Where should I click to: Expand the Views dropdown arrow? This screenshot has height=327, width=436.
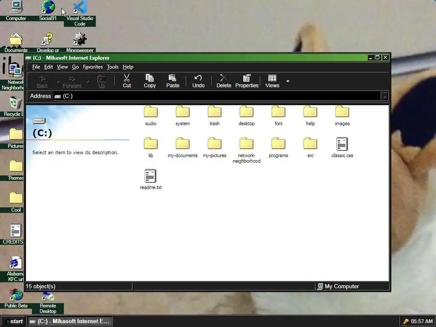tap(288, 81)
